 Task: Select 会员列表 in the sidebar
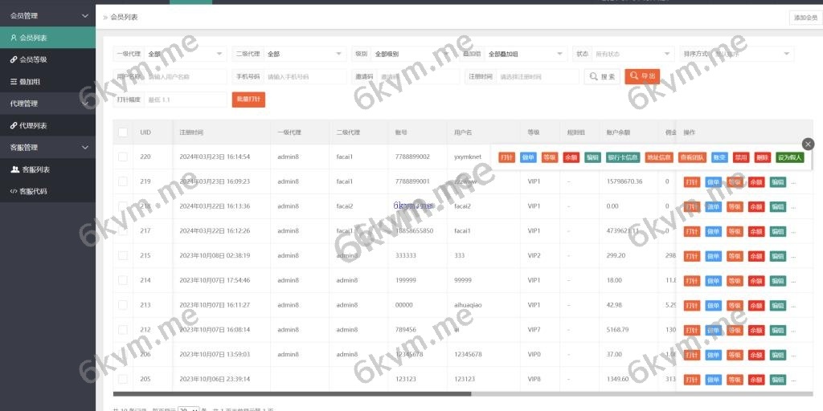click(x=33, y=38)
